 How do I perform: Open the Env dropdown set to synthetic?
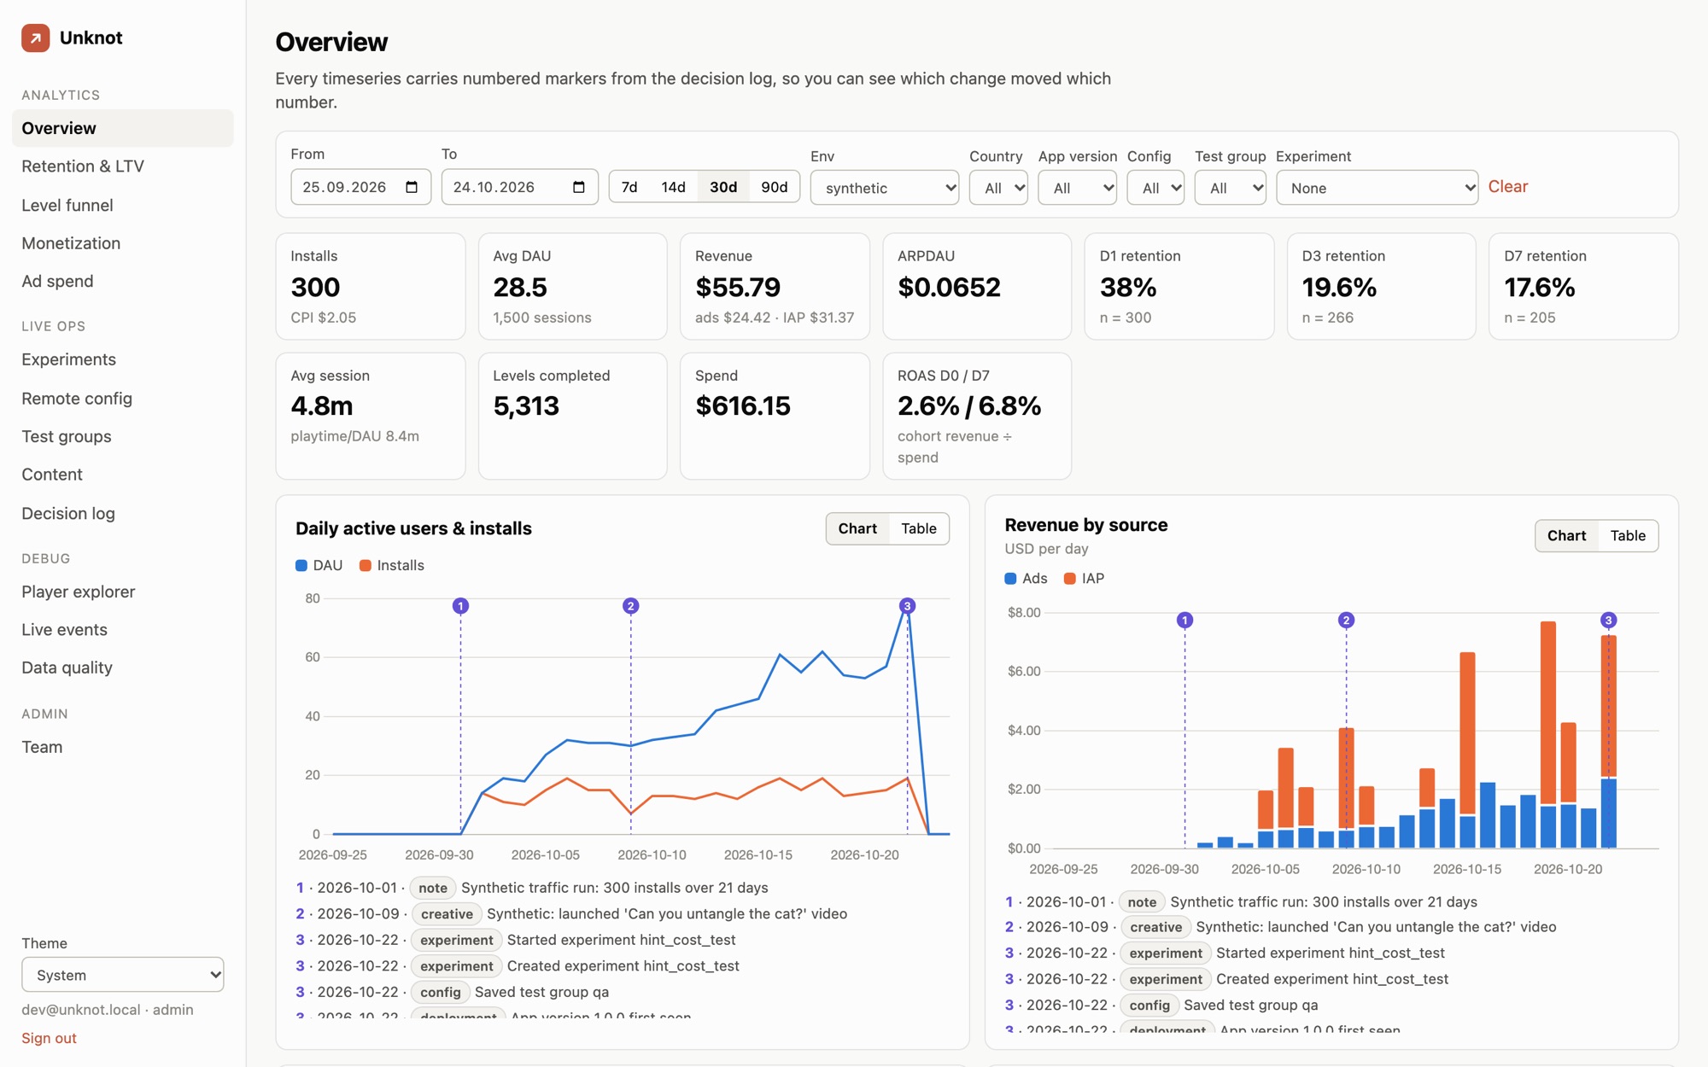point(884,188)
